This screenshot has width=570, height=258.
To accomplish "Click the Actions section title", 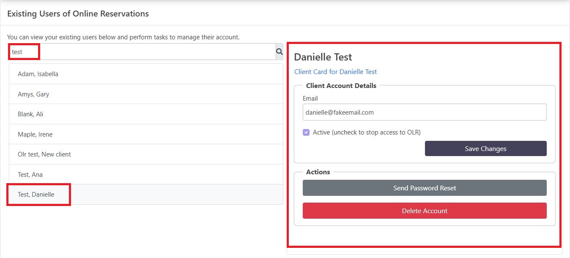I will 318,172.
